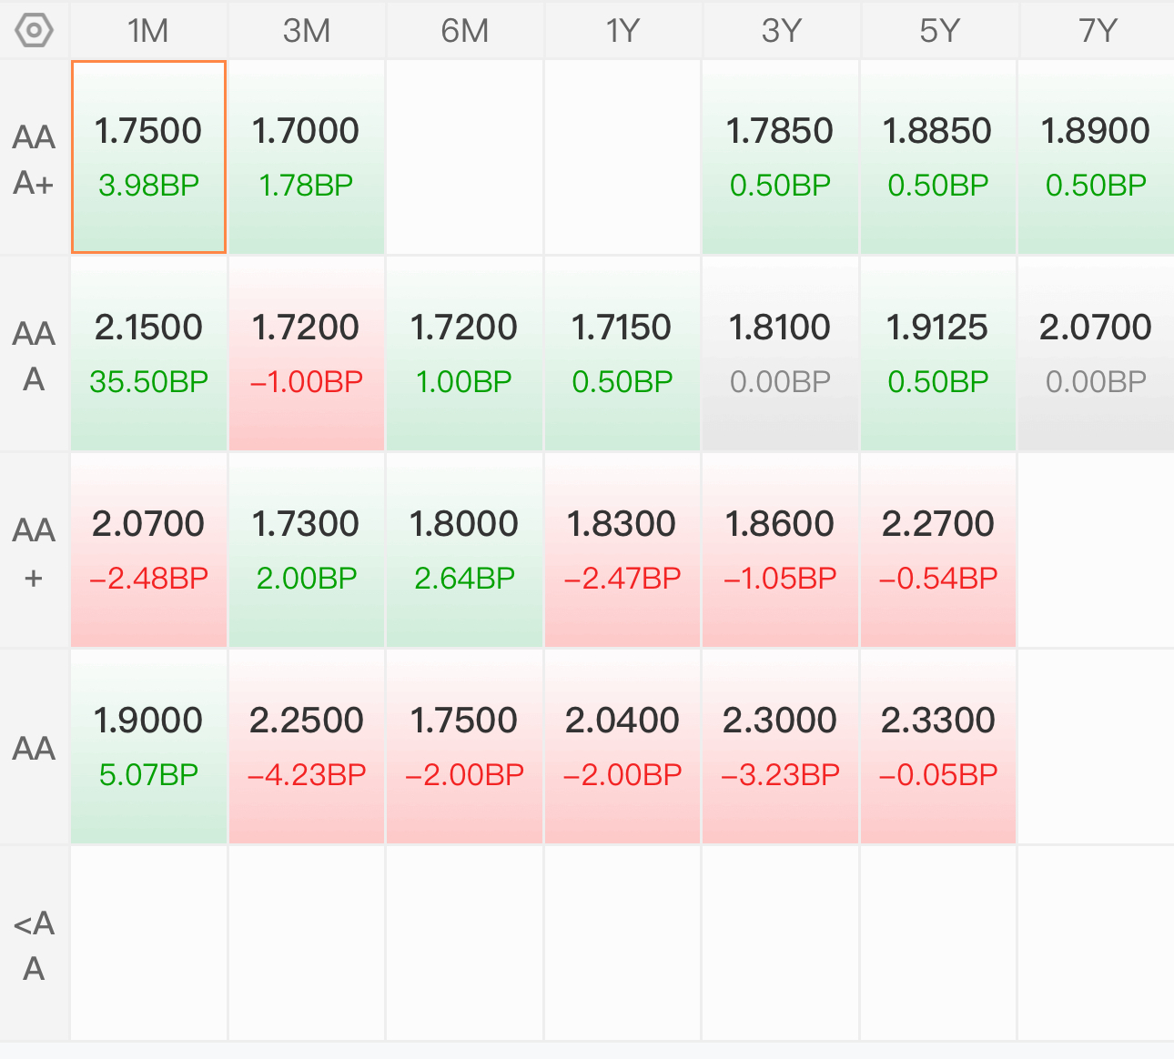1174x1059 pixels.
Task: Click the highlighted 1.7500 AAA+ 1M cell
Action: click(148, 157)
